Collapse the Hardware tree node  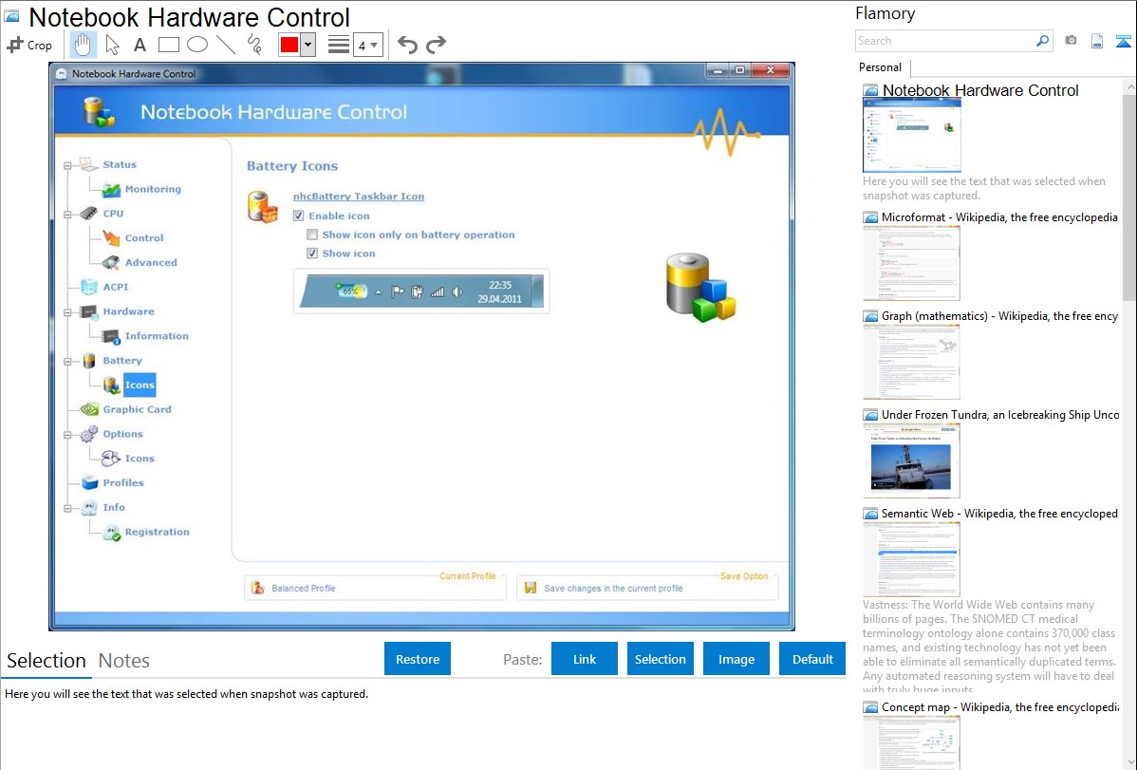67,312
